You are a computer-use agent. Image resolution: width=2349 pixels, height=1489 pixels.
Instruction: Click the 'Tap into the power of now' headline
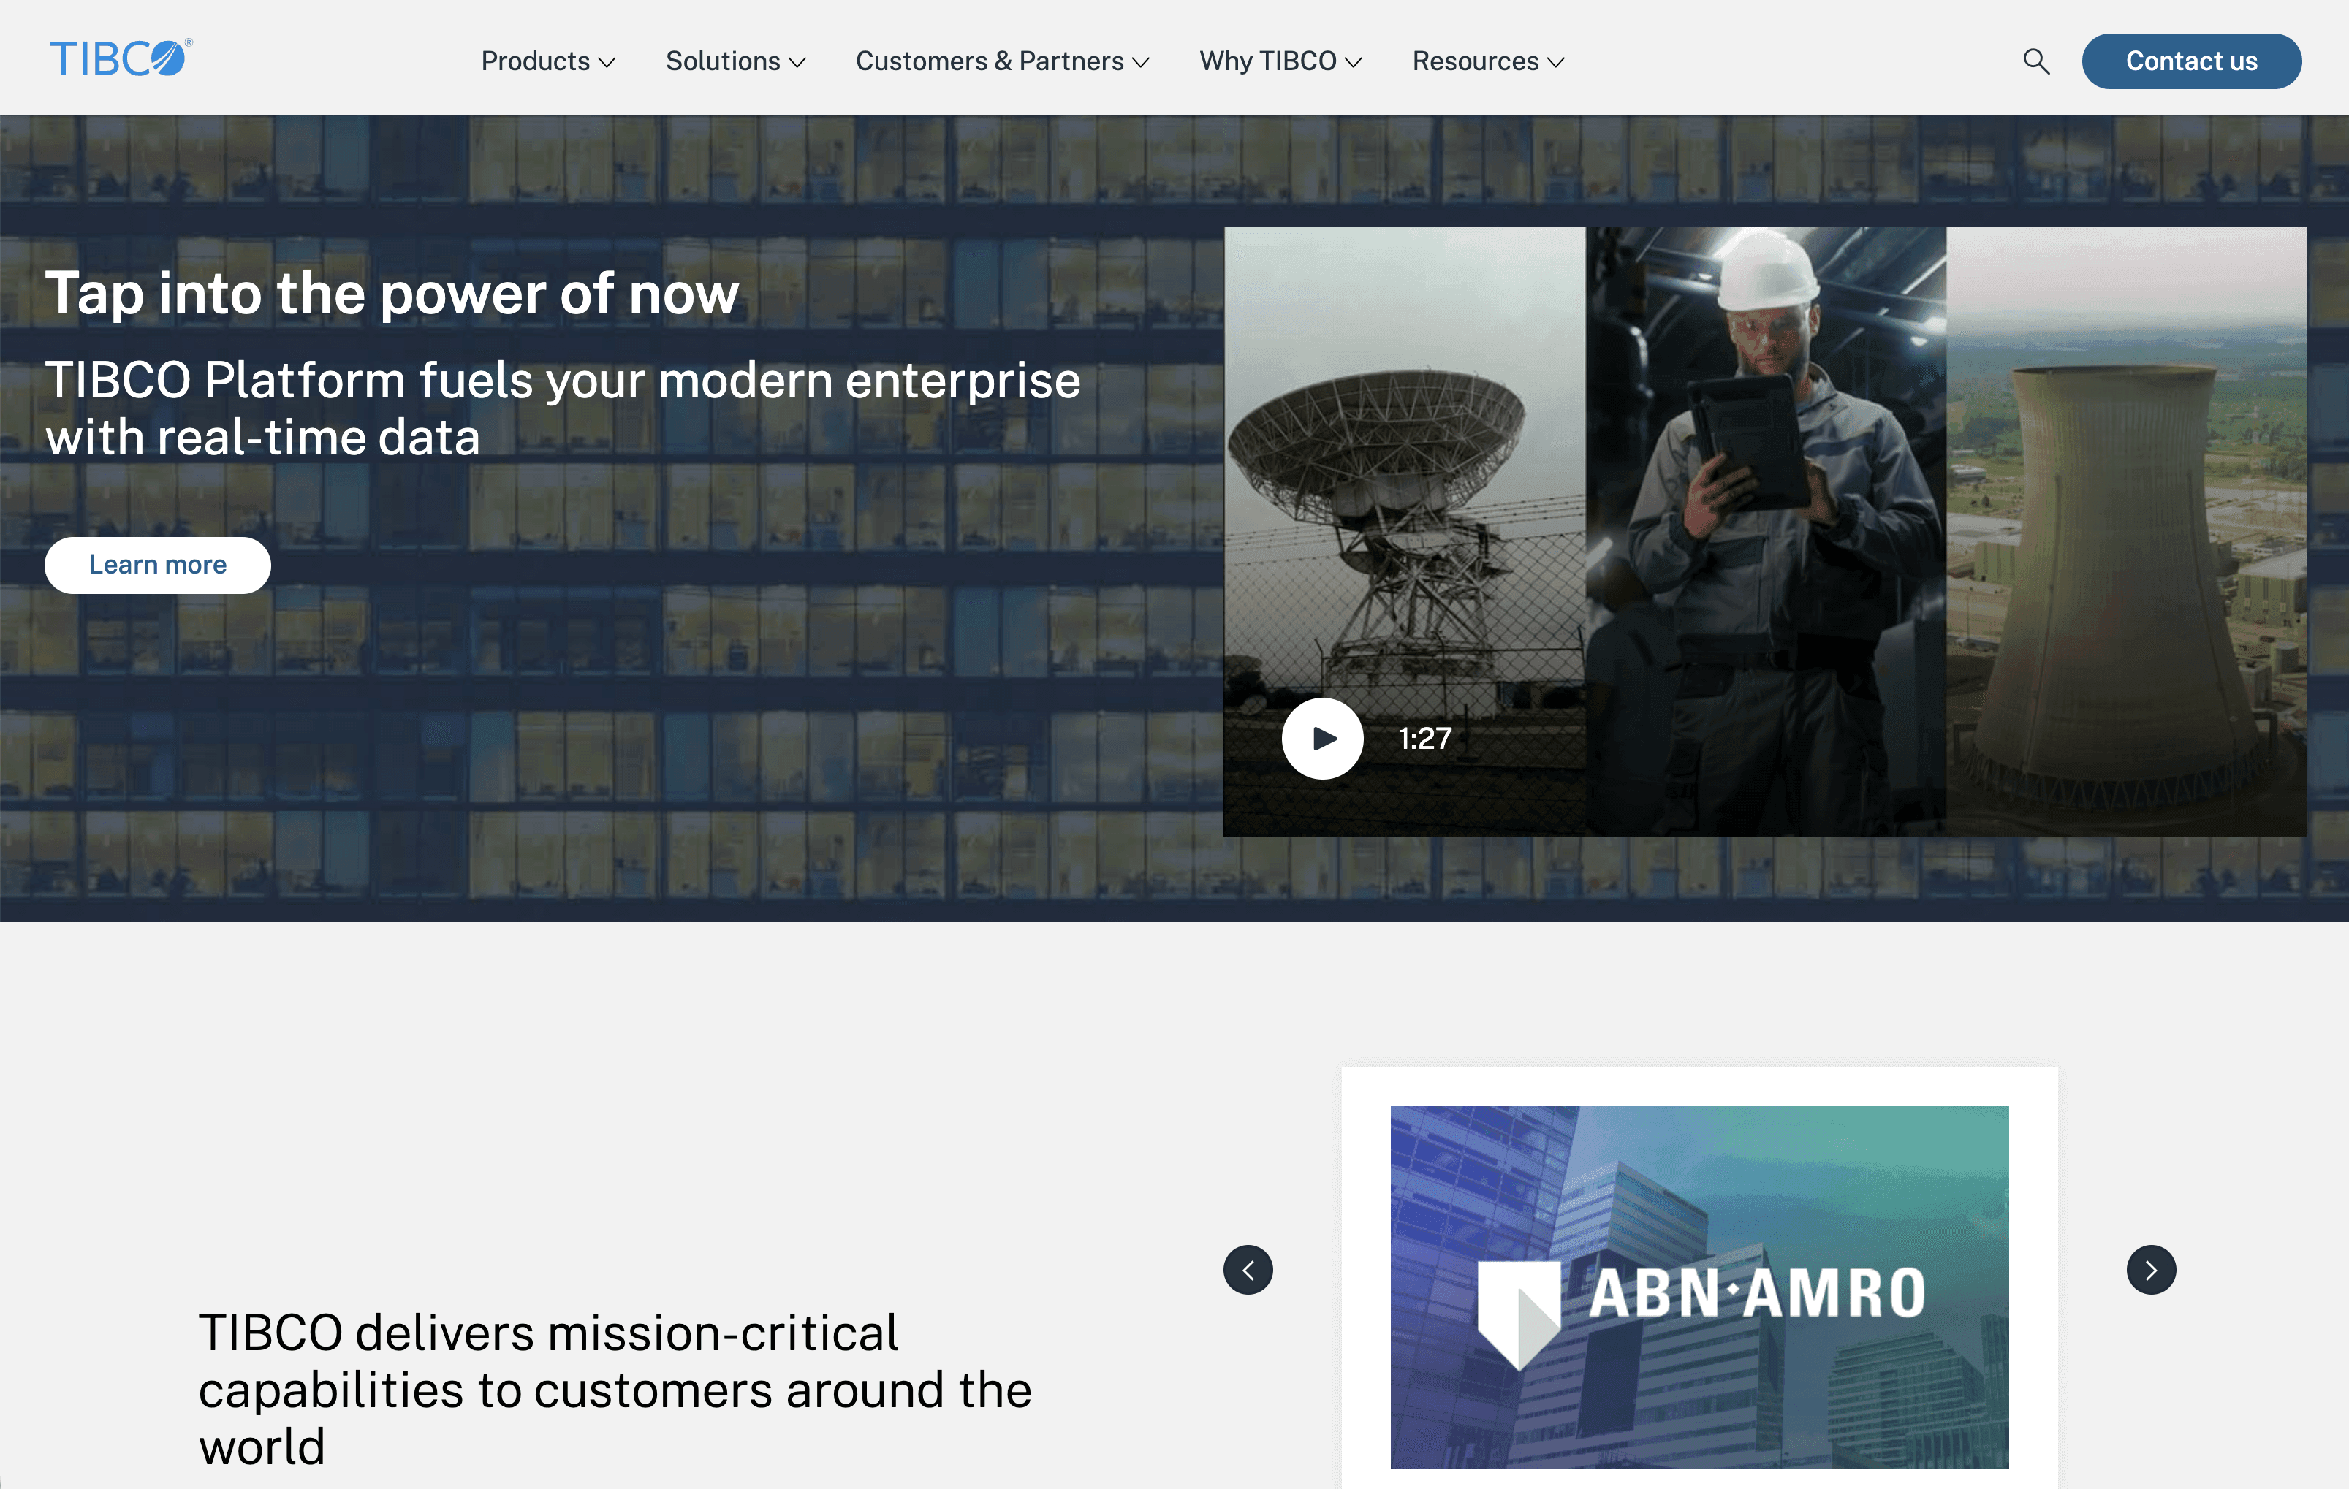(392, 292)
